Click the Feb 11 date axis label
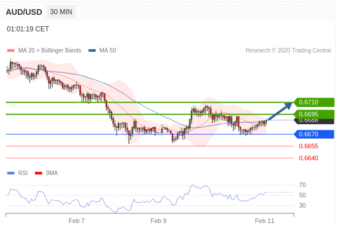 click(264, 221)
